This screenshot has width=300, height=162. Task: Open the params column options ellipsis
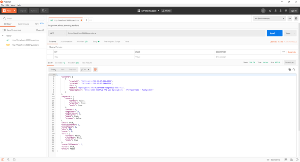(284, 52)
